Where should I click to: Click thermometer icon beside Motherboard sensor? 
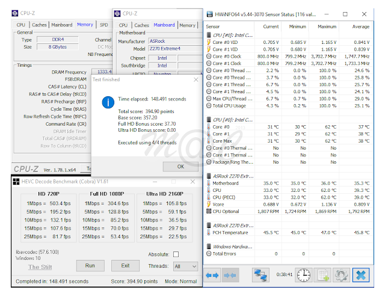209,183
